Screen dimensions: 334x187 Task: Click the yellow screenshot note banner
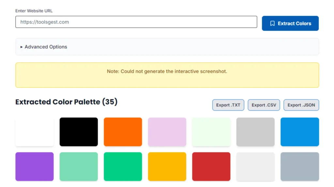[x=167, y=75]
